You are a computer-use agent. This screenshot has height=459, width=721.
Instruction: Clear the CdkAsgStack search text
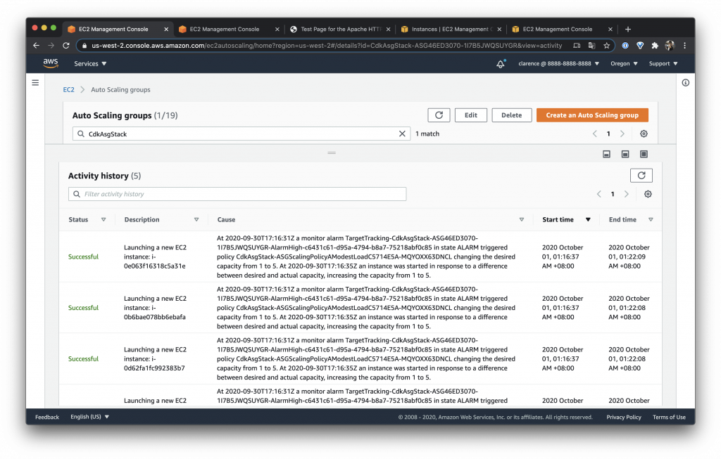click(x=402, y=134)
